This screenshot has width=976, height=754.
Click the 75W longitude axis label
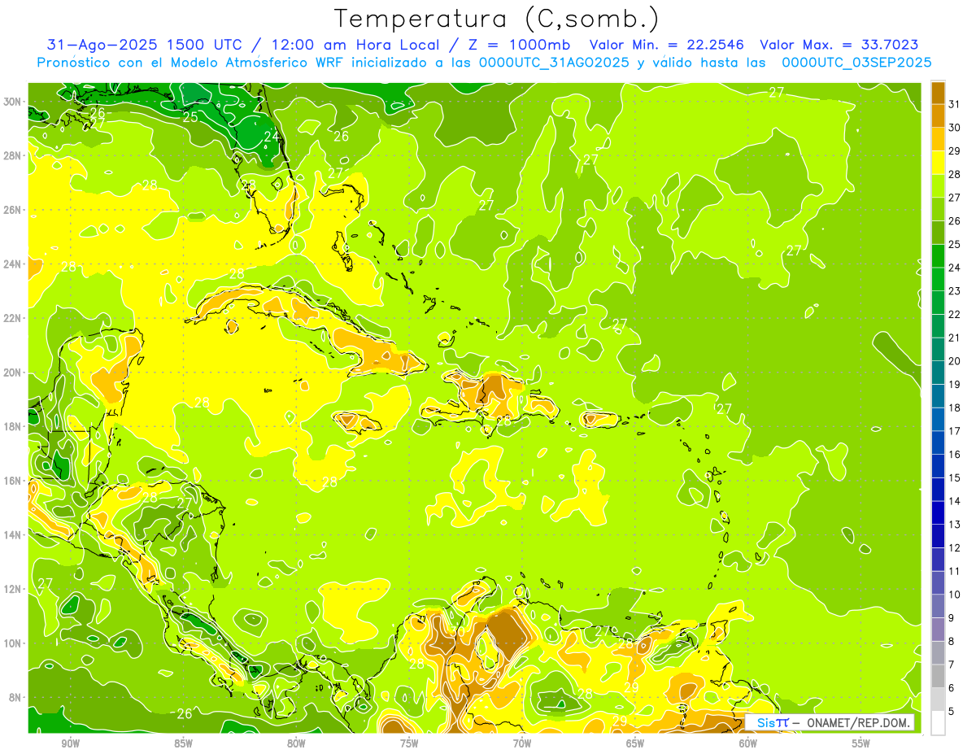point(409,743)
